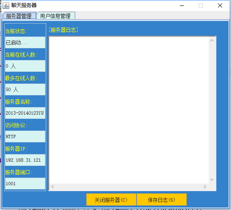Click the protocol field showing HTTP
This screenshot has width=231, height=210.
click(25, 136)
